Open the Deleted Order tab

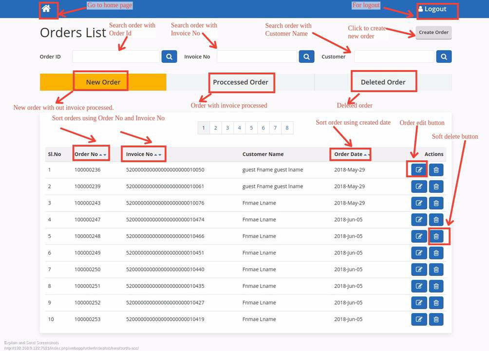pyautogui.click(x=383, y=82)
